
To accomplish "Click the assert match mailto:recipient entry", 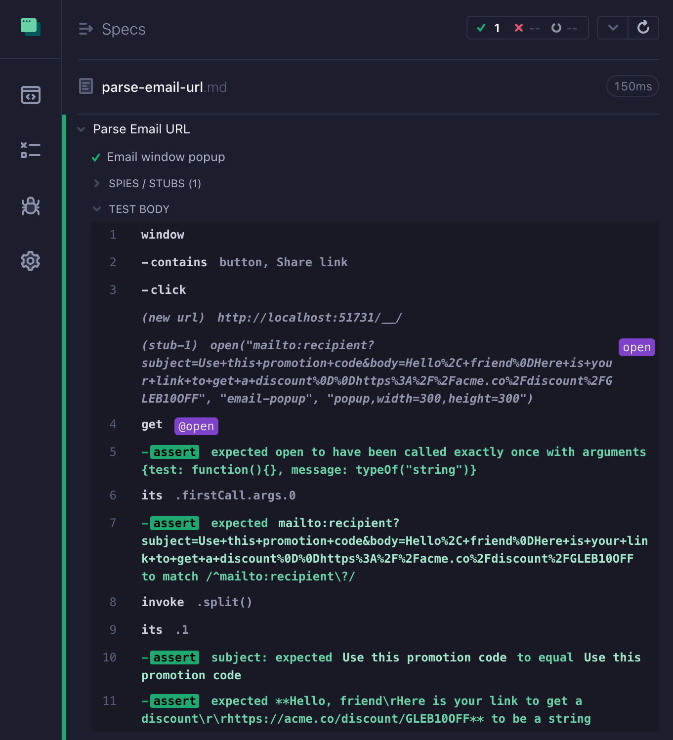I will [375, 550].
